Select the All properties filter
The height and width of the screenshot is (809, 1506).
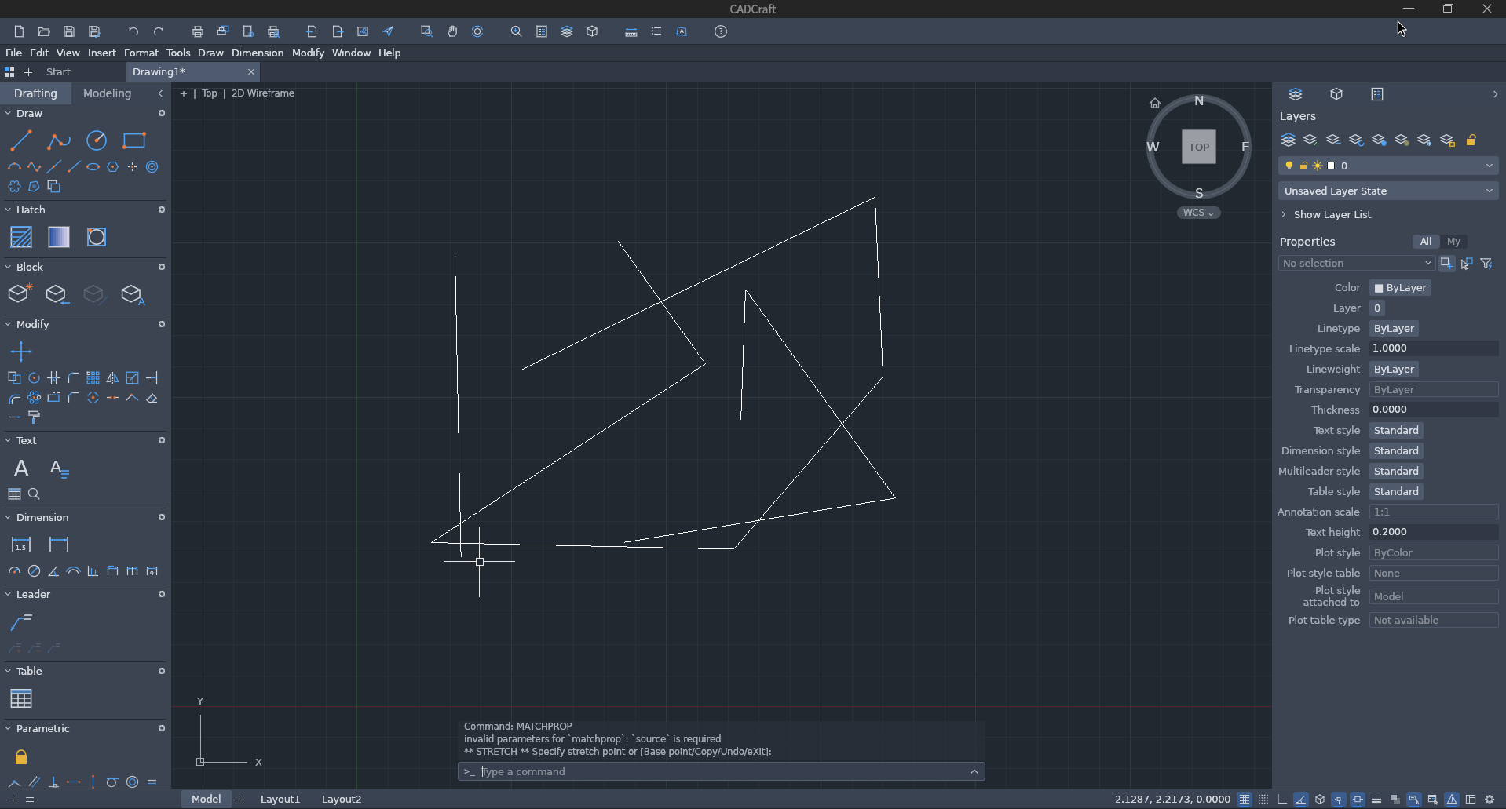(x=1426, y=242)
